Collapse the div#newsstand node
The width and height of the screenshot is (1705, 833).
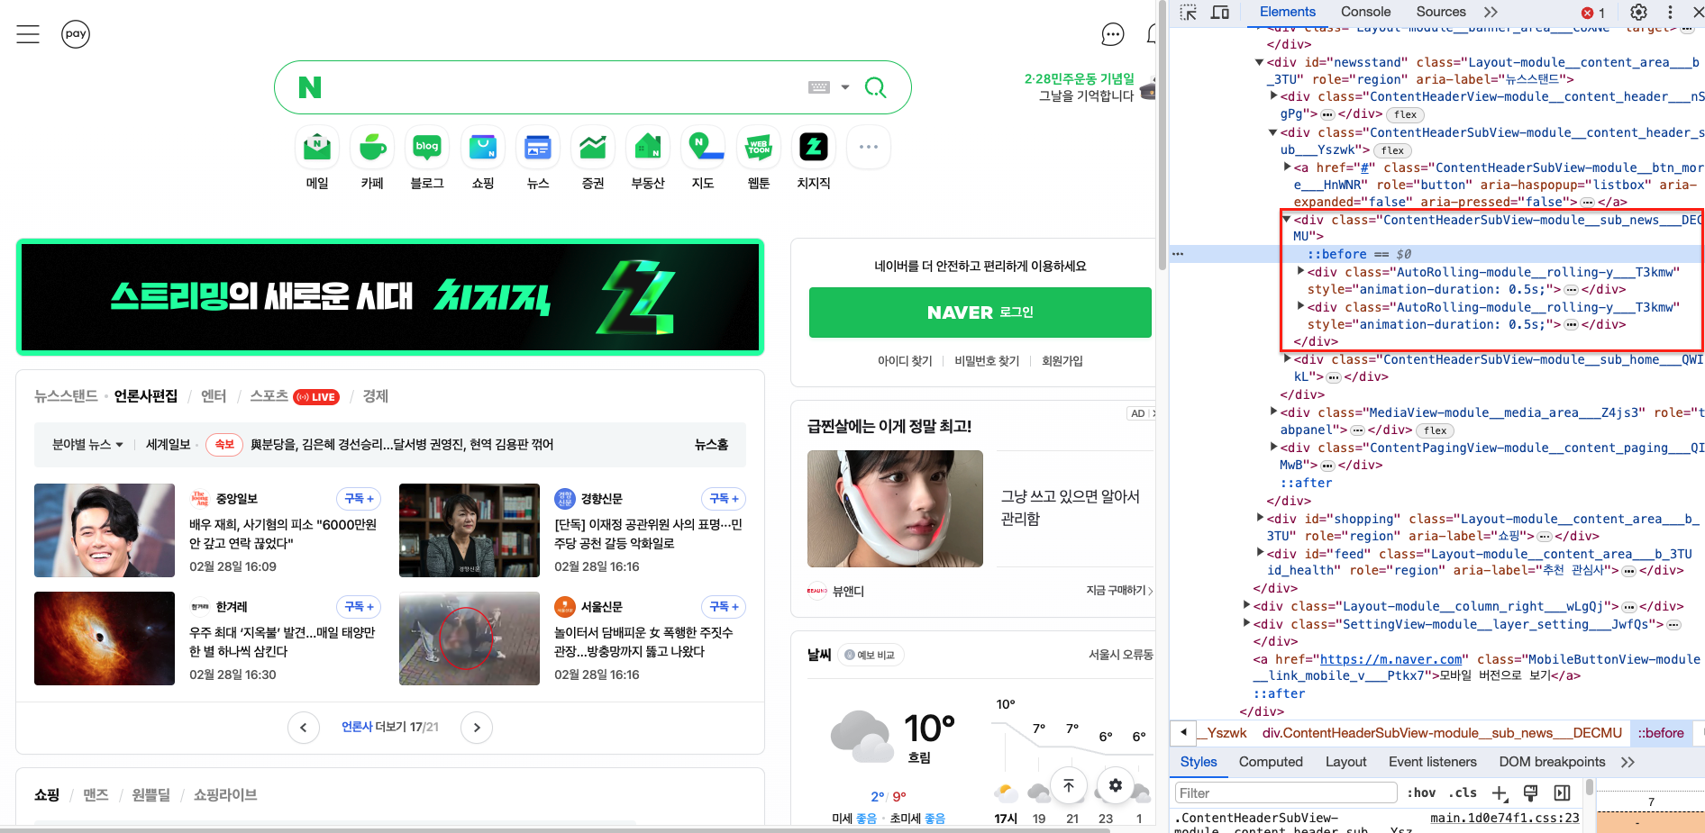(x=1259, y=62)
